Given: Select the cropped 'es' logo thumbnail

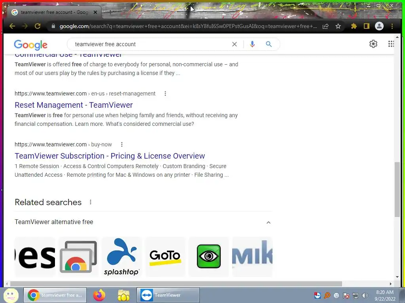Looking at the screenshot, I should coord(35,256).
